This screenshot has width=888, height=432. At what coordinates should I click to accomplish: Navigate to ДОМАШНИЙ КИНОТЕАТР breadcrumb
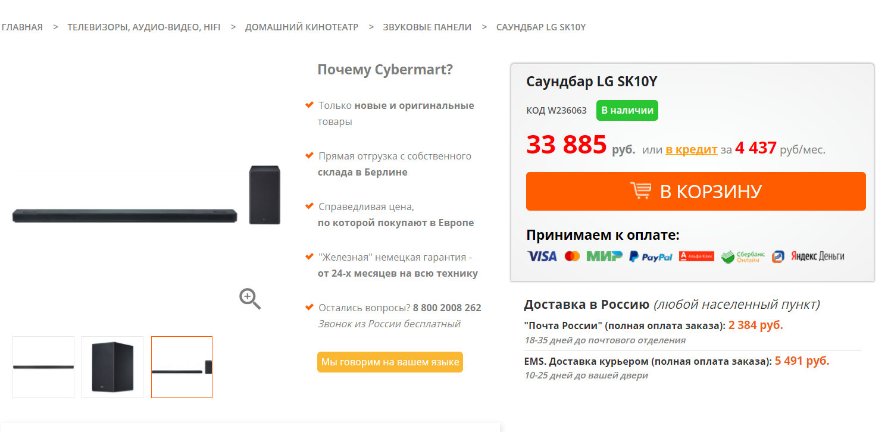(301, 27)
